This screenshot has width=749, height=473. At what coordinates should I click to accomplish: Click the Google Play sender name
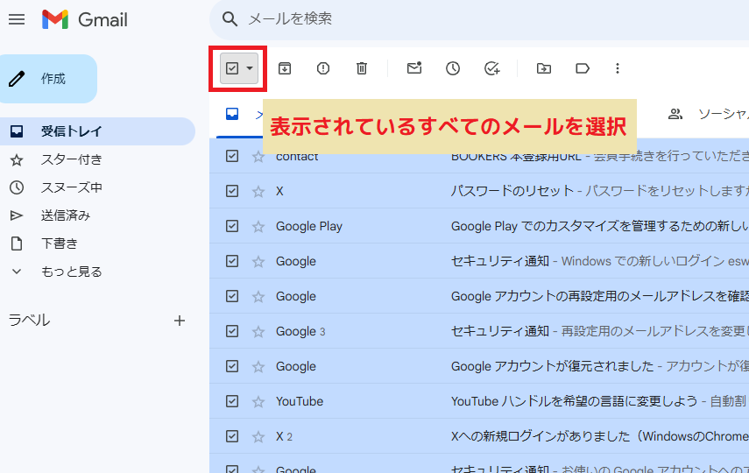click(309, 227)
